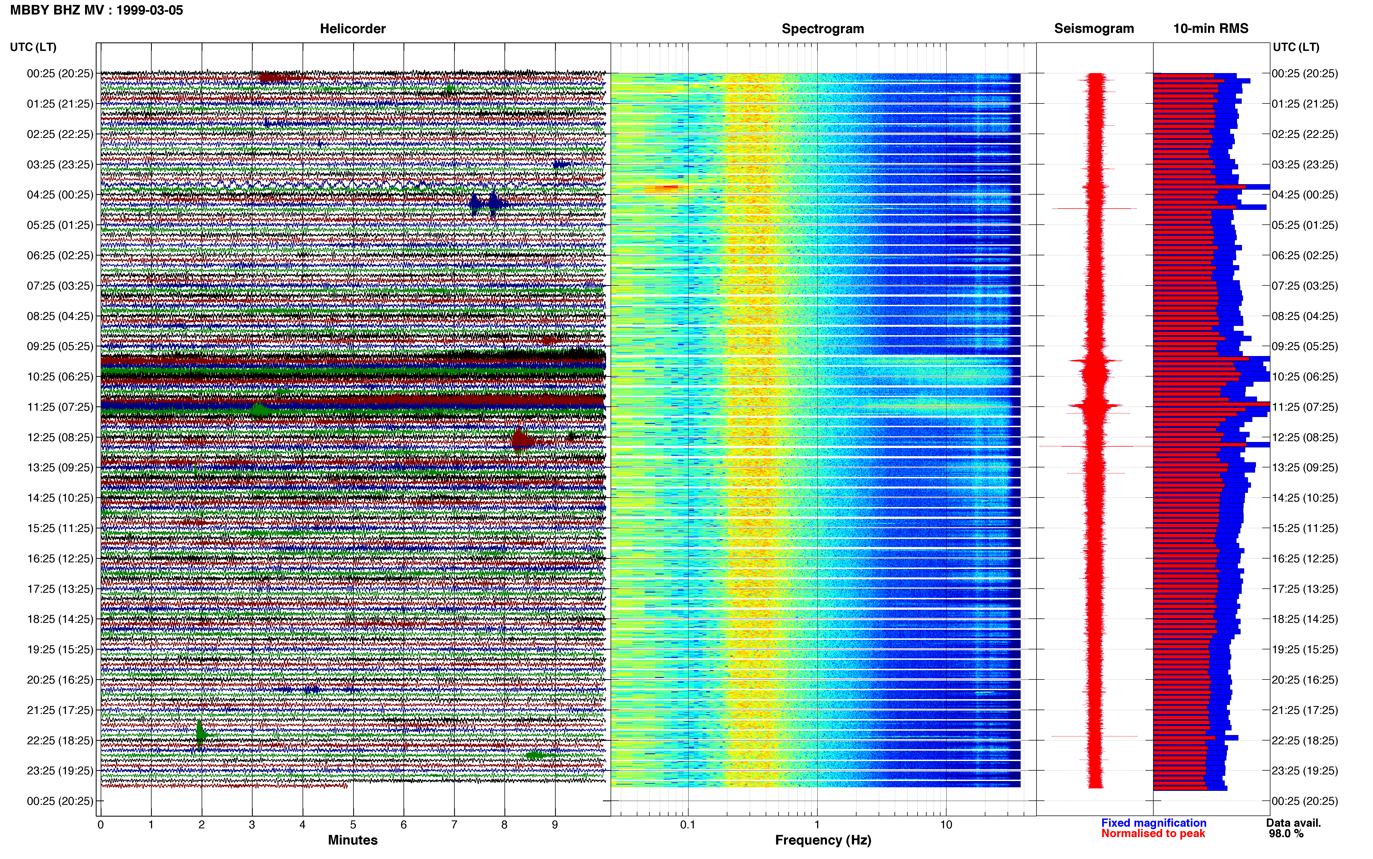1373x859 pixels.
Task: Click the long red seismogram spike near 12:25
Action: pos(1096,446)
